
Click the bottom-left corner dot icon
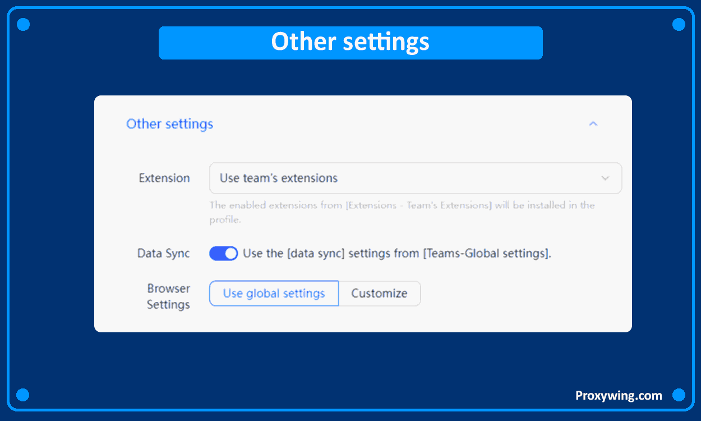click(23, 395)
